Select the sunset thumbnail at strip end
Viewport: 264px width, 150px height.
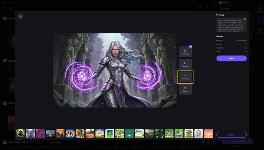click(x=209, y=134)
